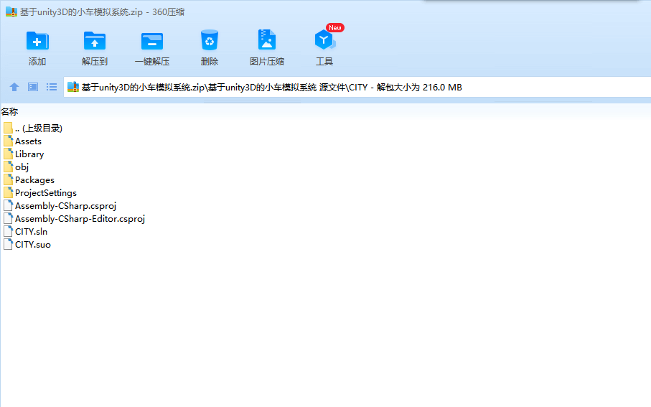651x407 pixels.
Task: Sort by the 名称 column header
Action: [9, 111]
